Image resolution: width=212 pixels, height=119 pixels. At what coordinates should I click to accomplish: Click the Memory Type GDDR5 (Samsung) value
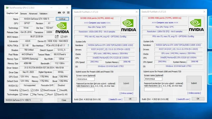[x=30, y=59]
